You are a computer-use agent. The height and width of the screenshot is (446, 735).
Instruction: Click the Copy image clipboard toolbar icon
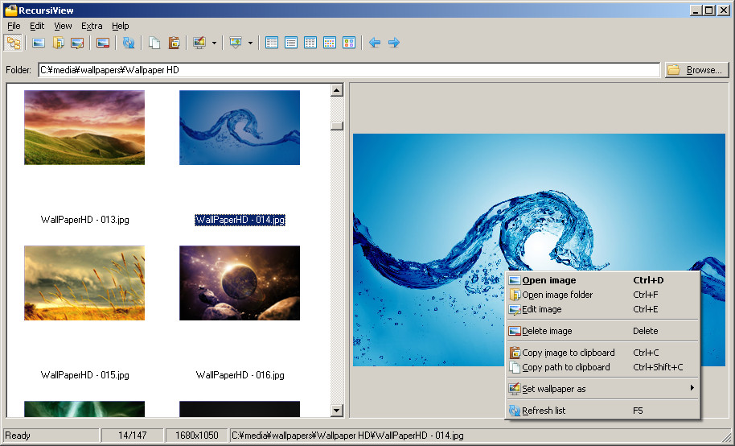(x=174, y=43)
